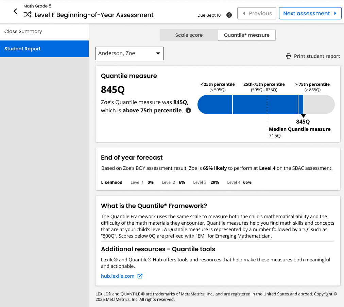Click the 845Q triangle marker under bar
The height and width of the screenshot is (307, 344).
tap(303, 116)
